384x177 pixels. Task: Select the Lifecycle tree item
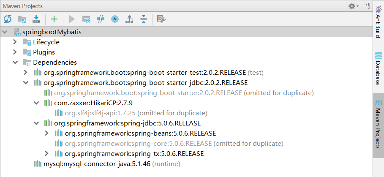tap(46, 42)
